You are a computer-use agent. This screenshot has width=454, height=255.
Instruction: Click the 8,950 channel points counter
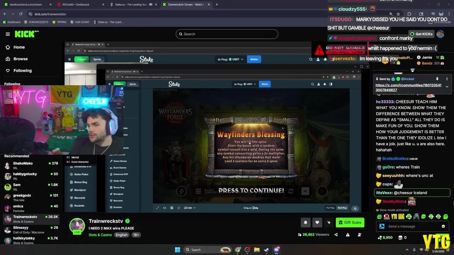click(x=385, y=238)
